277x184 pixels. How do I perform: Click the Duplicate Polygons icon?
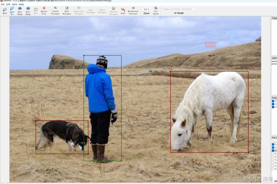79,10
